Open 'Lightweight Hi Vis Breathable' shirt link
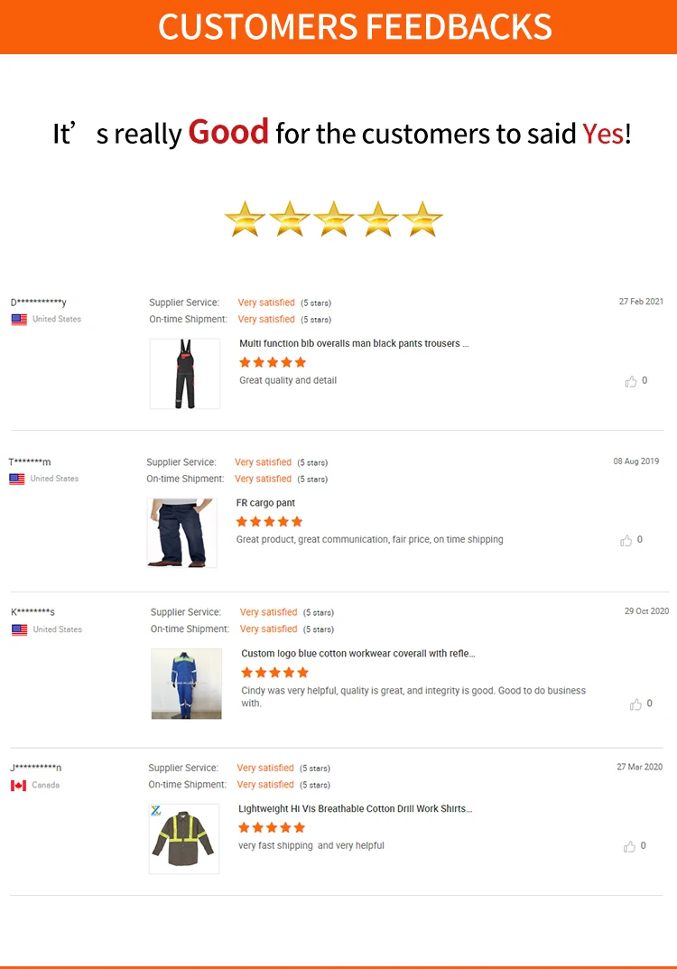Viewport: 677px width, 969px height. tap(355, 809)
